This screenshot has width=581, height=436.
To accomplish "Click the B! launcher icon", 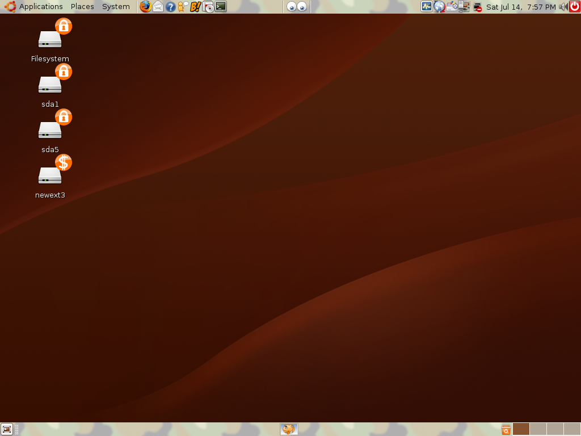I will click(x=195, y=7).
